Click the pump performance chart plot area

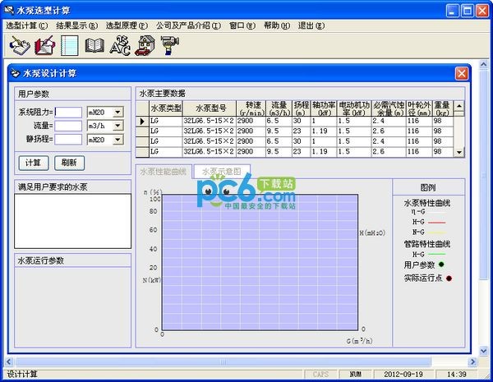coord(260,262)
